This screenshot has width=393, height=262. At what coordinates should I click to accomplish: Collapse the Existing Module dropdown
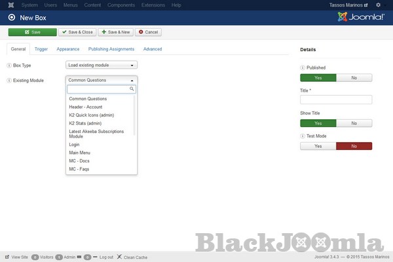[x=102, y=80]
